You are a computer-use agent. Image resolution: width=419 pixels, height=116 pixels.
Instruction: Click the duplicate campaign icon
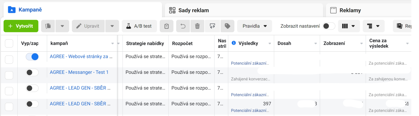point(48,26)
